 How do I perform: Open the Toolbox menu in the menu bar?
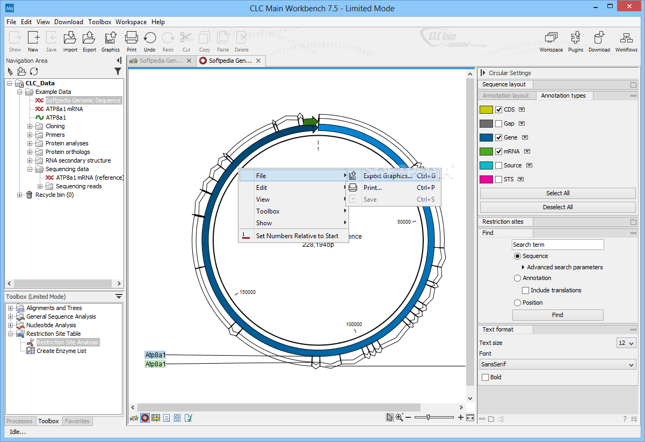[99, 22]
